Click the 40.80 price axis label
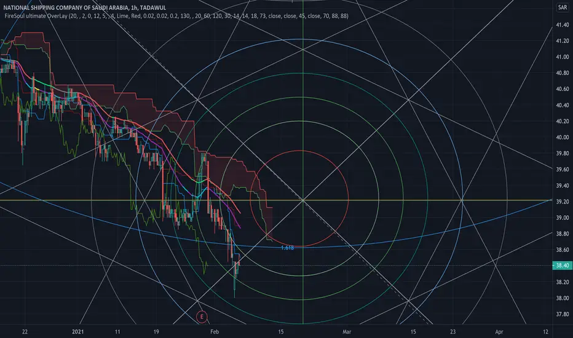The image size is (573, 338). pyautogui.click(x=563, y=73)
